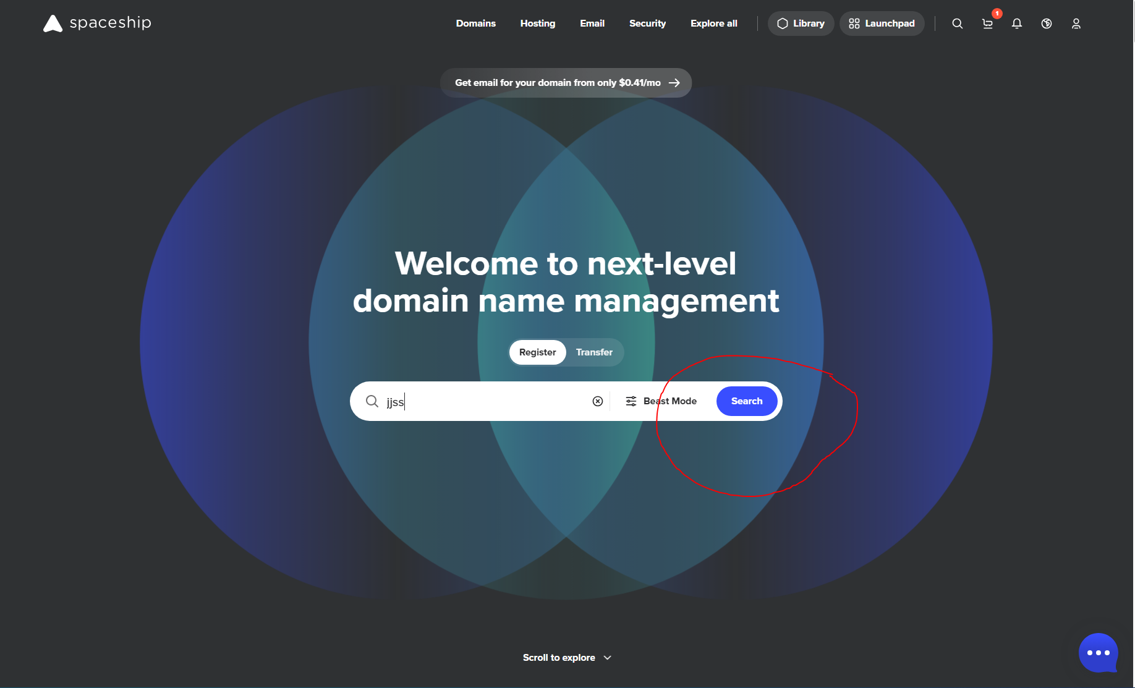
Task: Open the Email menu
Action: 592,23
